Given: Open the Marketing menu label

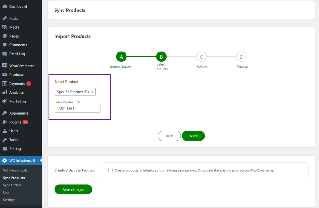Looking at the screenshot, I should click(17, 101).
